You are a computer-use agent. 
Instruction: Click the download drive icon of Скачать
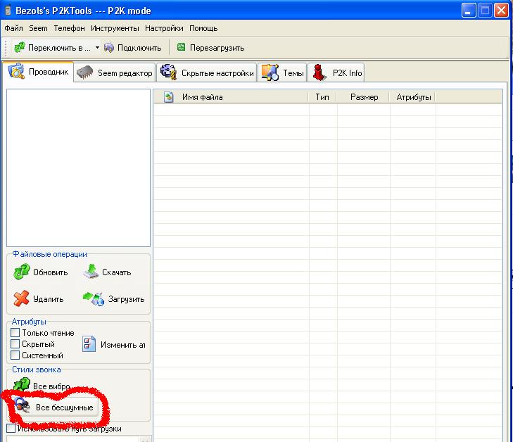tap(91, 272)
